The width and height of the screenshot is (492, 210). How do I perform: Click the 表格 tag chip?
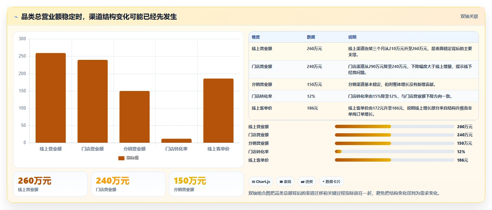(285, 182)
